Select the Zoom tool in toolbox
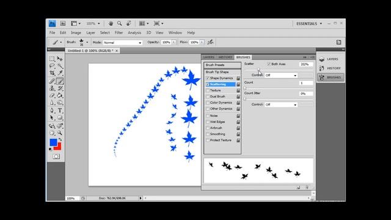This screenshot has width=391, height=220. (x=60, y=133)
